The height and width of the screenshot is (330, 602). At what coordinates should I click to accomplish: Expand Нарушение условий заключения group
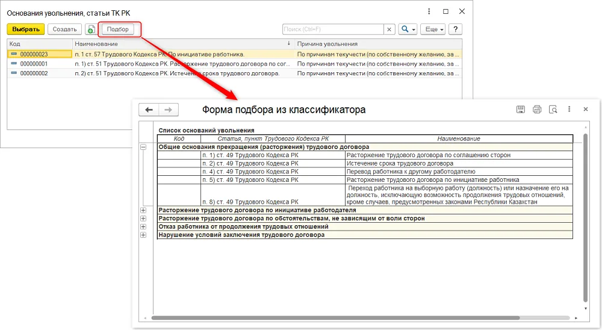click(143, 235)
